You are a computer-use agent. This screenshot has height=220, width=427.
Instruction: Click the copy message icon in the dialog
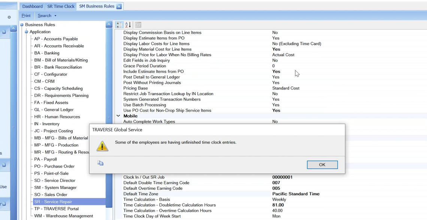click(100, 163)
